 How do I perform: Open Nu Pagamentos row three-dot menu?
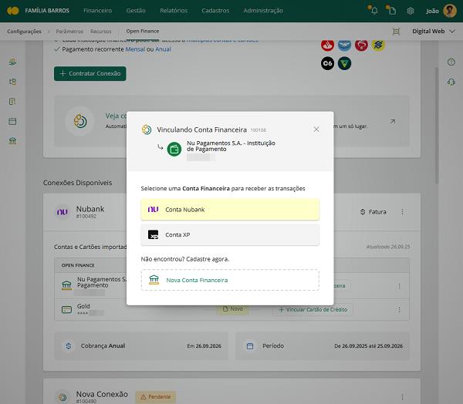pos(399,286)
